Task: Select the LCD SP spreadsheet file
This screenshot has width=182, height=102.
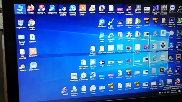Action: [x=120, y=36]
